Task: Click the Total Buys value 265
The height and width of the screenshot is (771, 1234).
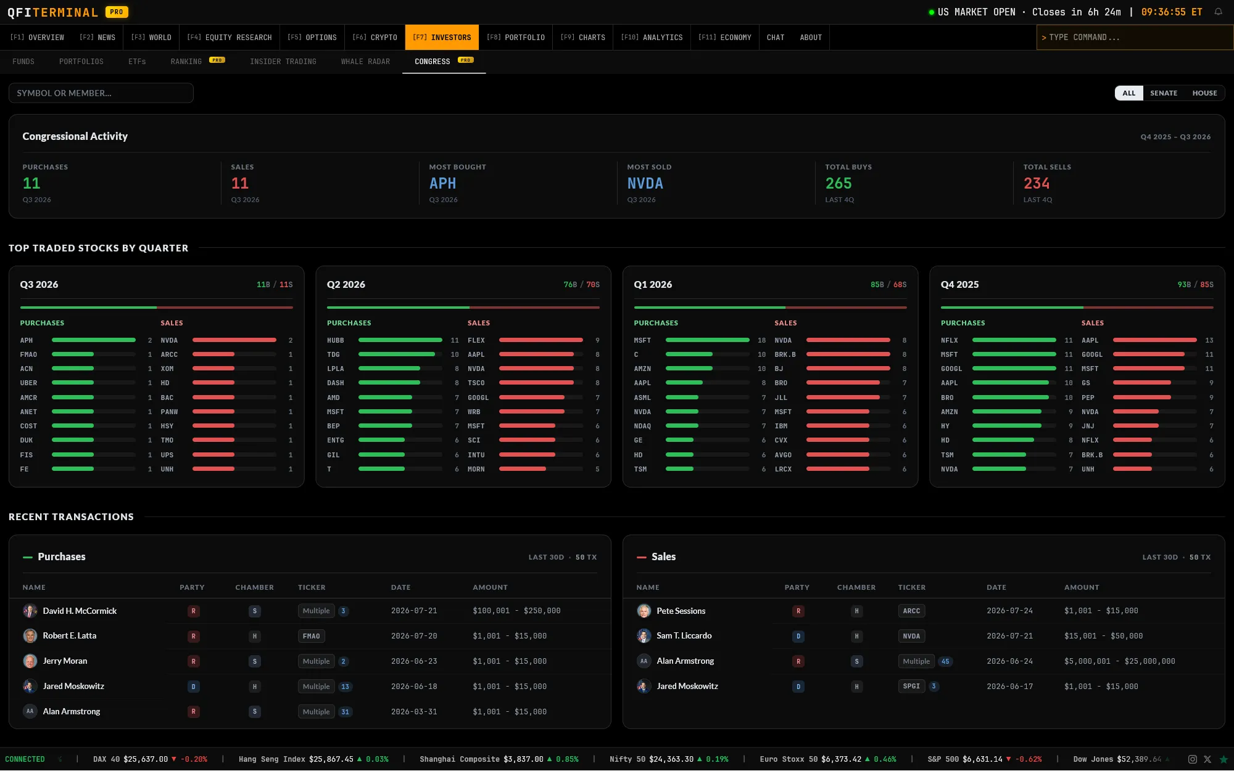Action: tap(839, 183)
